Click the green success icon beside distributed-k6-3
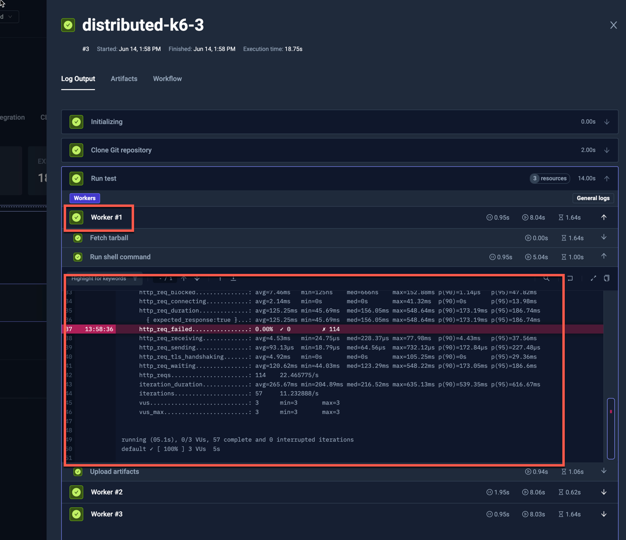Screen dimensions: 626x540 point(68,25)
